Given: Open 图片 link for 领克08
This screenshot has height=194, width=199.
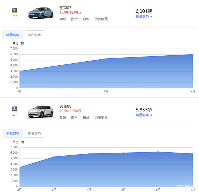Looking at the screenshot, I should pos(74,118).
